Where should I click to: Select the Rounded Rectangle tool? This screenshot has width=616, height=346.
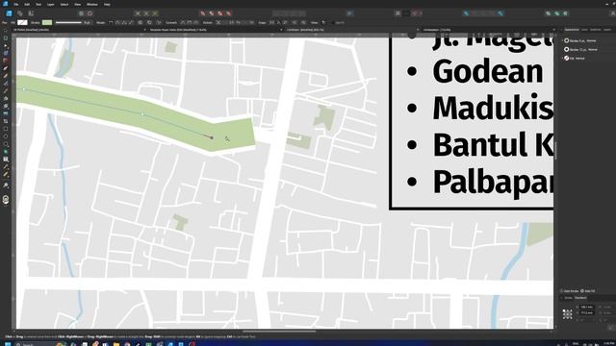[6, 144]
